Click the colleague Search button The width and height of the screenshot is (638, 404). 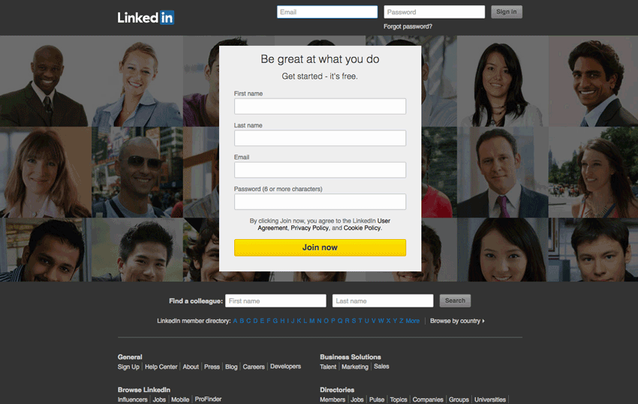pyautogui.click(x=455, y=301)
